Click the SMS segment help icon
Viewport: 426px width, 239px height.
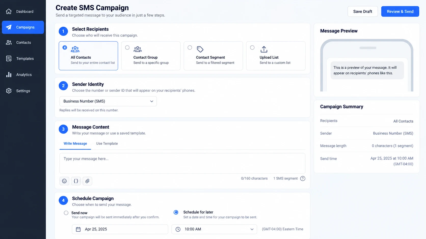303,179
